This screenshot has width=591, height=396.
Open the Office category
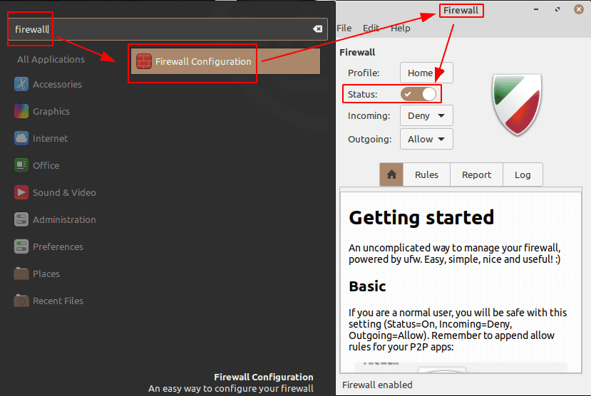(x=37, y=166)
